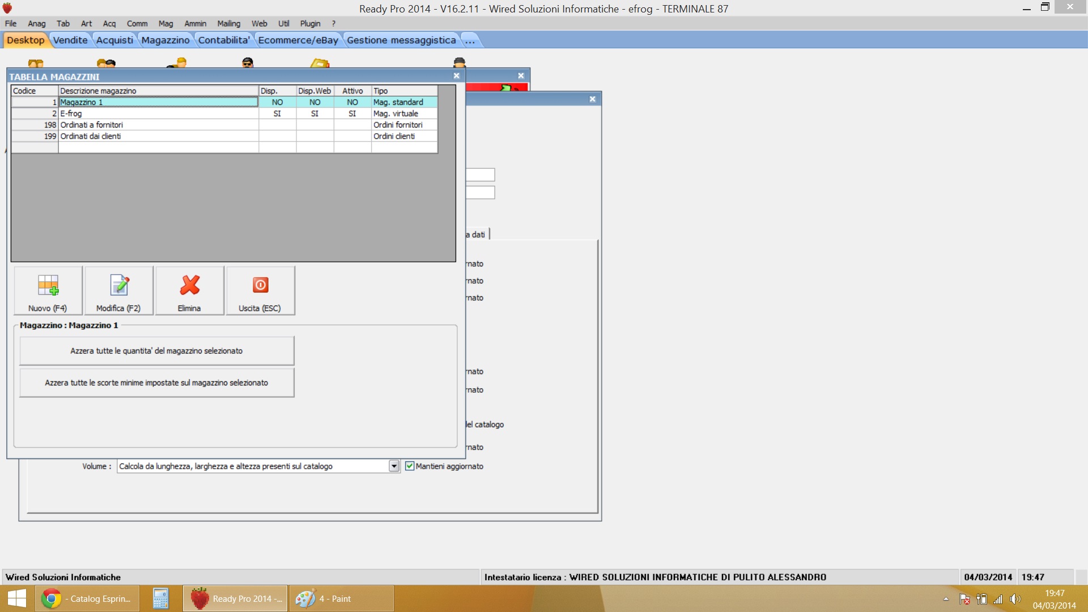Click the Nuovo (F4) new warehouse button
The image size is (1088, 612).
pyautogui.click(x=48, y=290)
